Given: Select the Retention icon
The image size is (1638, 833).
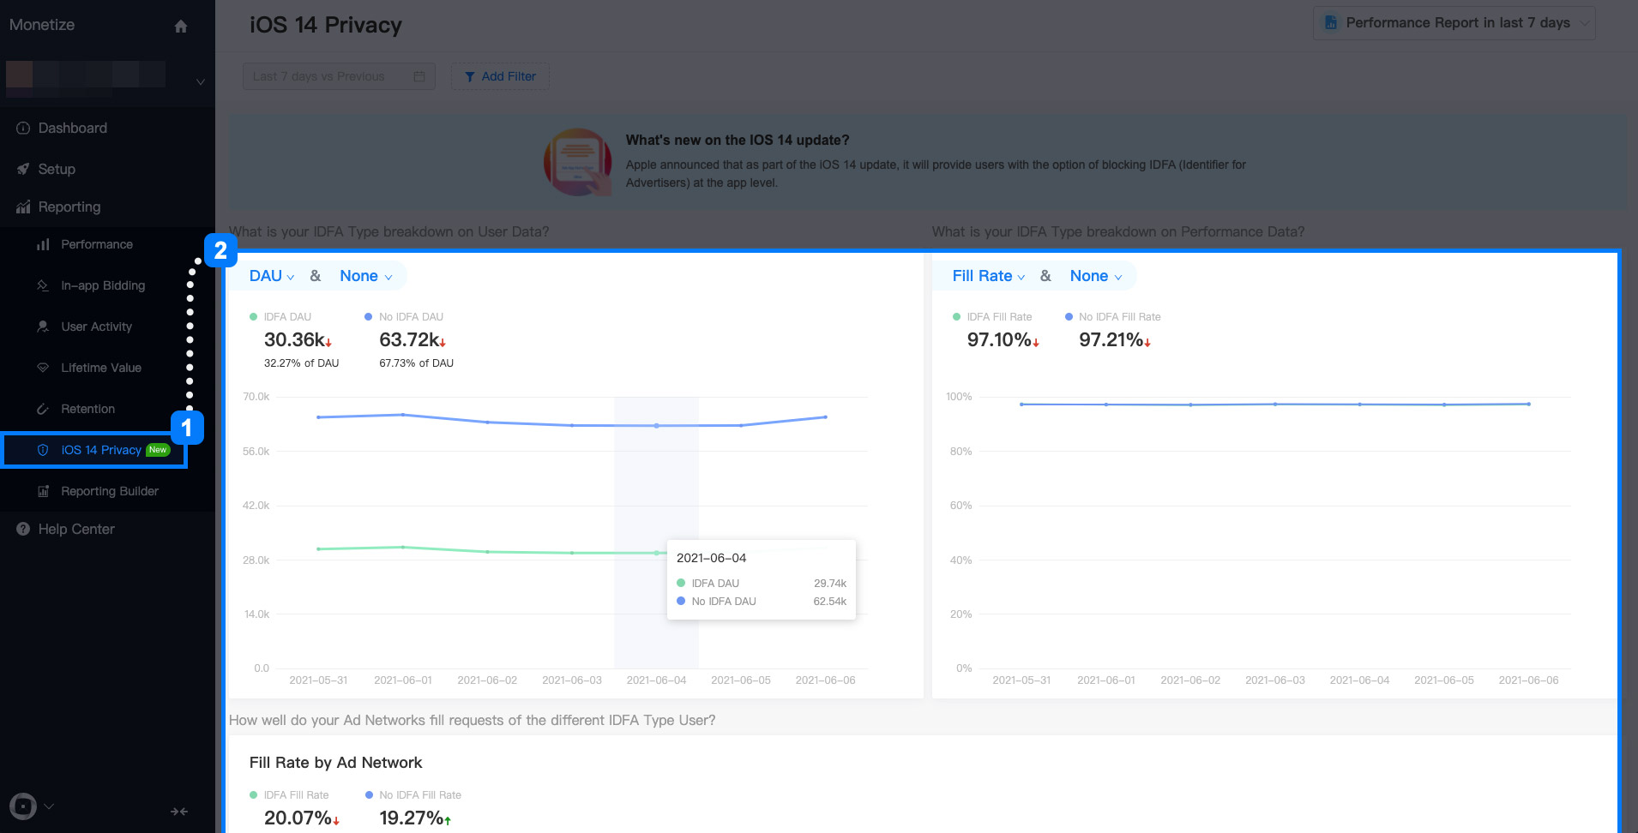Looking at the screenshot, I should 44,409.
